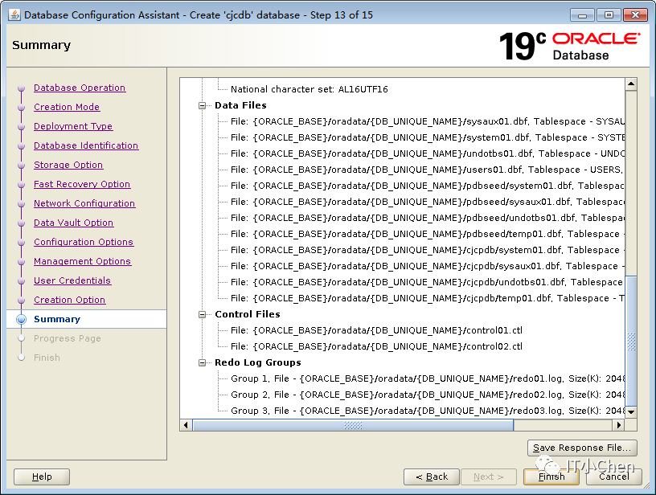
Task: Select Group 3 redo03.log row
Action: point(427,411)
